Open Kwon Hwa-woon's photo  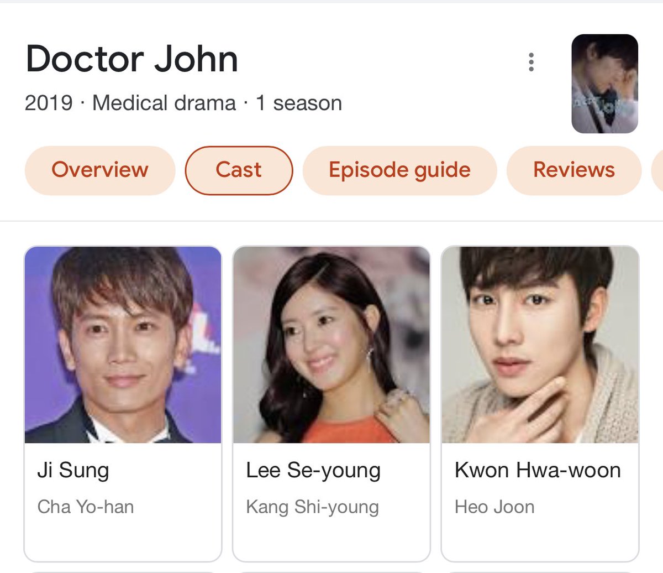point(540,345)
